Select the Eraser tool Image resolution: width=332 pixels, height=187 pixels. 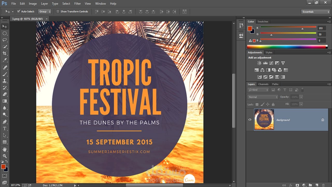coord(5,94)
